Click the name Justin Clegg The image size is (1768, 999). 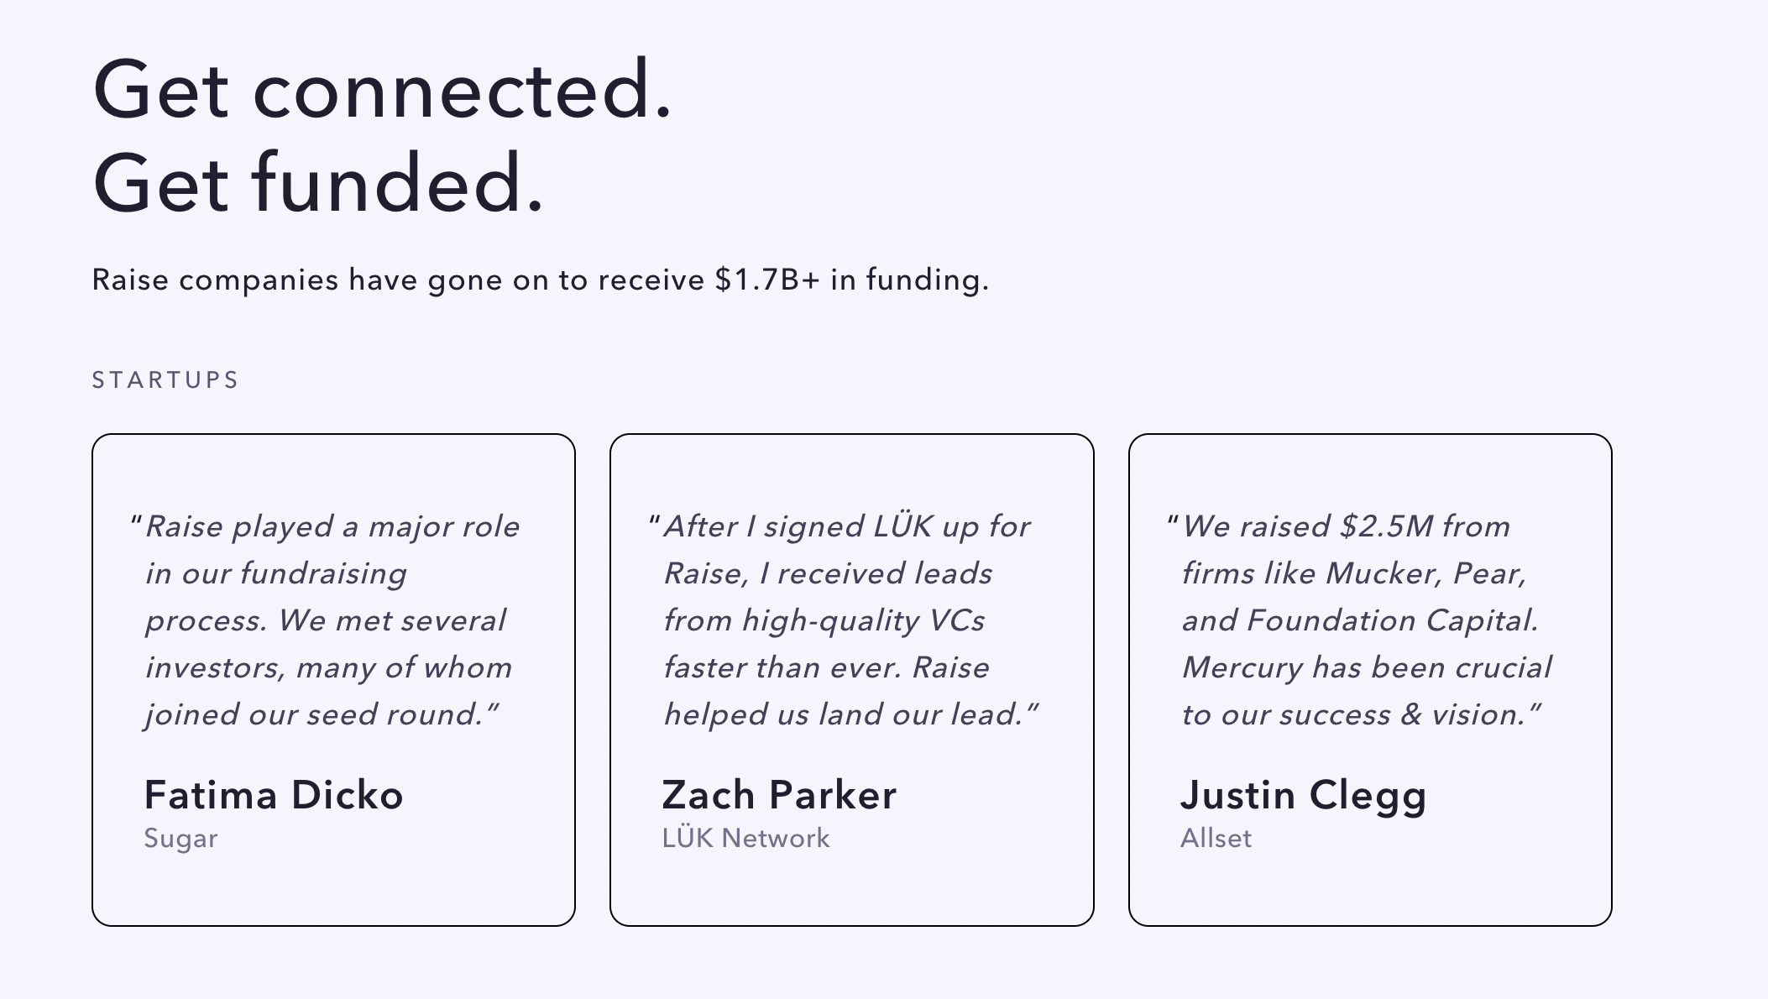(1304, 797)
